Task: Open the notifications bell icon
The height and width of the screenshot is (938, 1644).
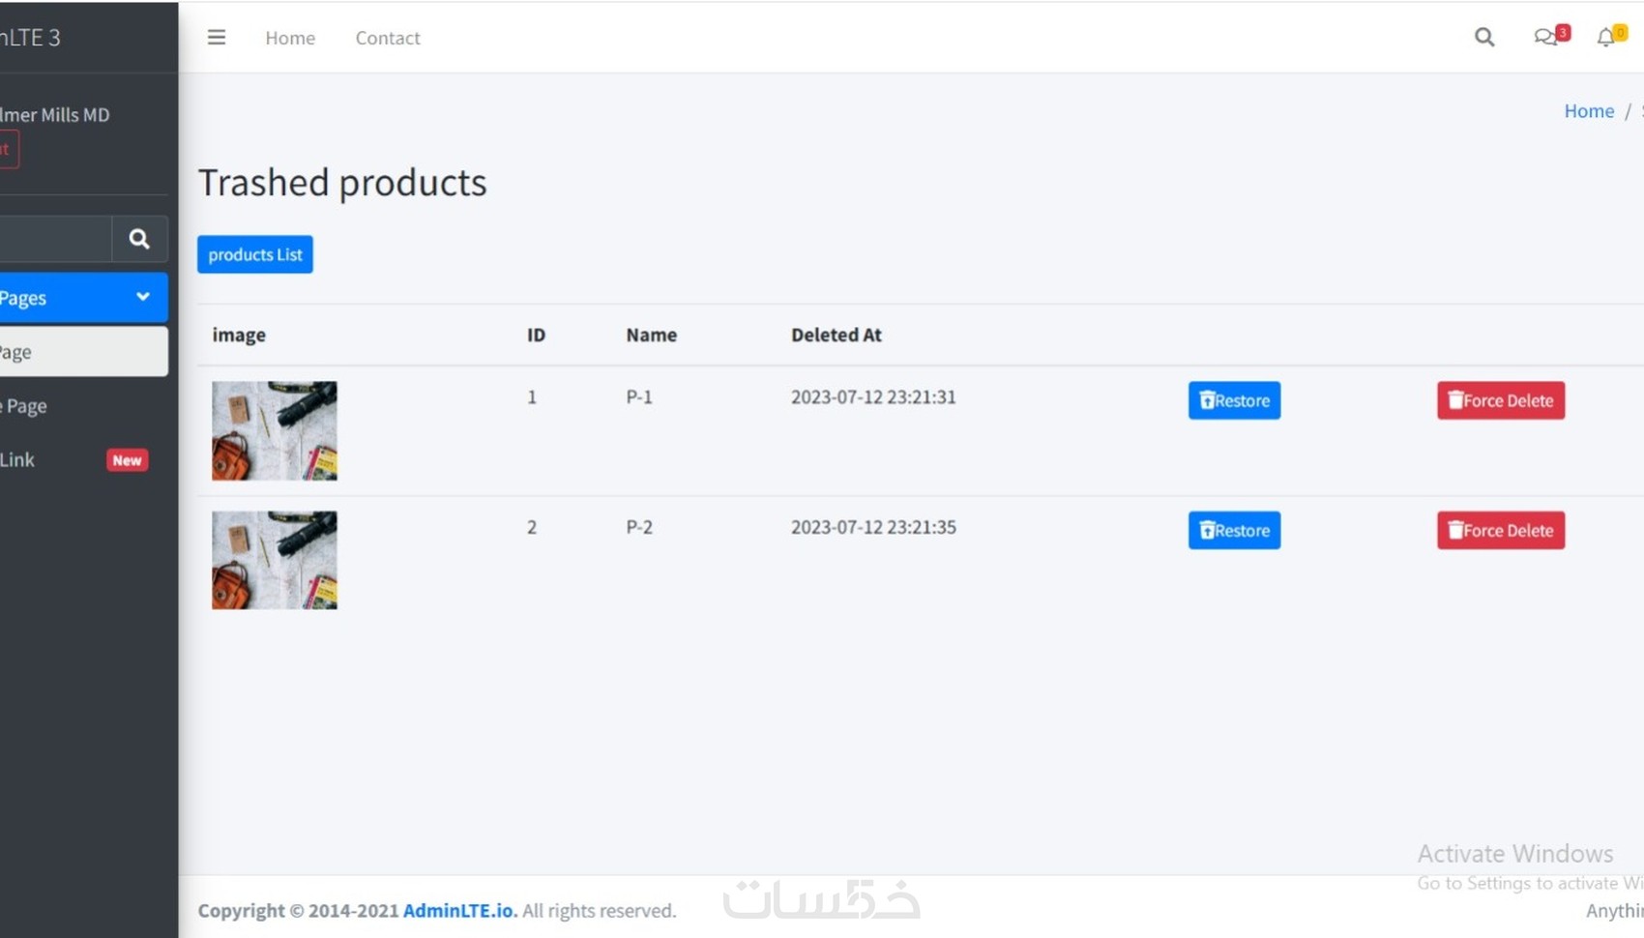Action: (1605, 38)
